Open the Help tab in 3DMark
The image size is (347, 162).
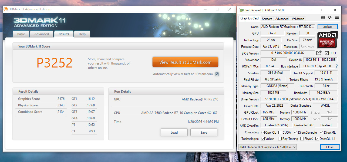82,34
